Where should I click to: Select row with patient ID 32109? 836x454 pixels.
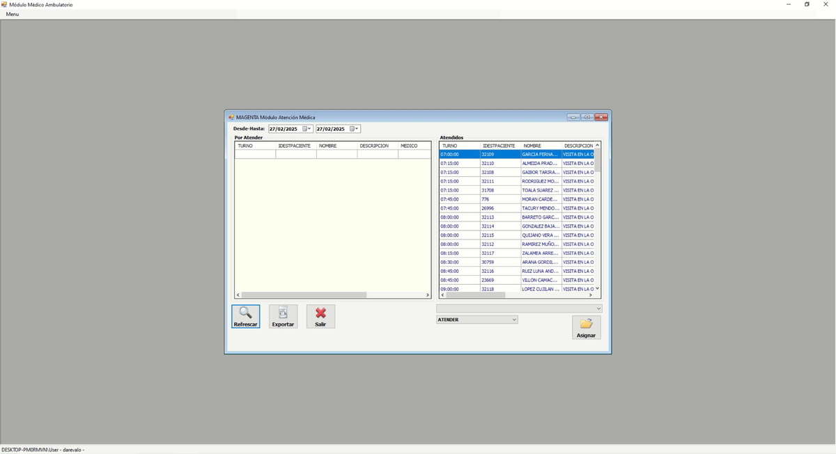(x=517, y=154)
